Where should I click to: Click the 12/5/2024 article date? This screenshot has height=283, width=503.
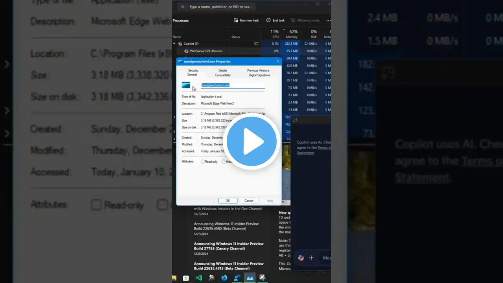click(201, 254)
